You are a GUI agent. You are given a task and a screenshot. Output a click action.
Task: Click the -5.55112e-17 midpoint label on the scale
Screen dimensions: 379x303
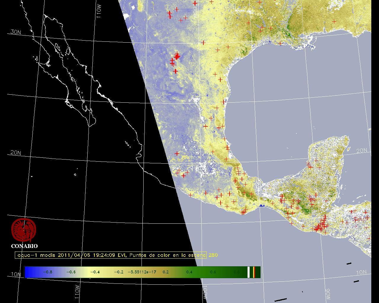[143, 272]
